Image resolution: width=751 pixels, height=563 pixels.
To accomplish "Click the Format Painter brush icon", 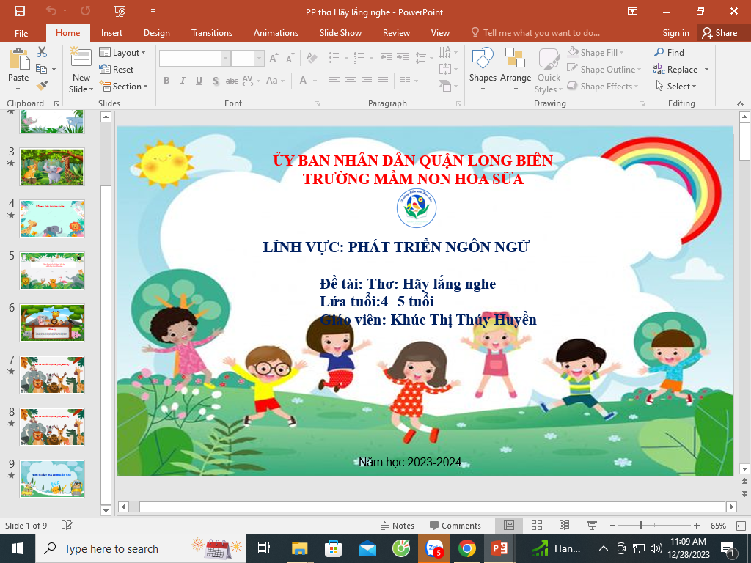I will coord(42,85).
